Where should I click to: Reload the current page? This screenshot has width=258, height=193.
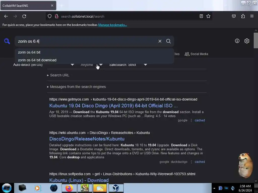pyautogui.click(x=24, y=16)
